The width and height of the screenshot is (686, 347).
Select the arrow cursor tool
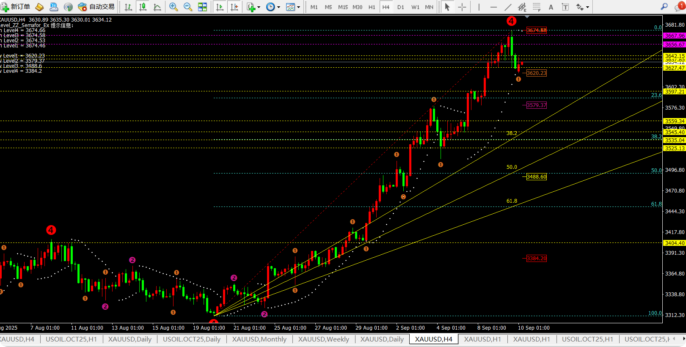(447, 7)
